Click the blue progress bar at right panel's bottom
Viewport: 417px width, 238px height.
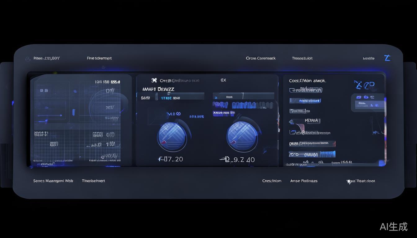coord(324,154)
